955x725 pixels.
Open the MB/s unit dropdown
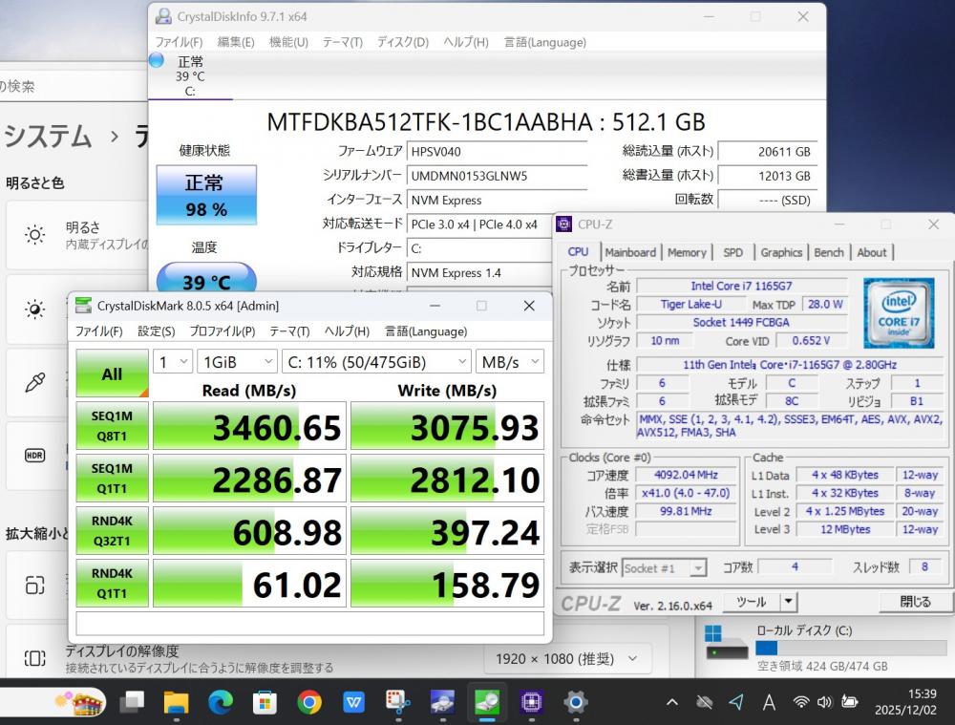[509, 362]
